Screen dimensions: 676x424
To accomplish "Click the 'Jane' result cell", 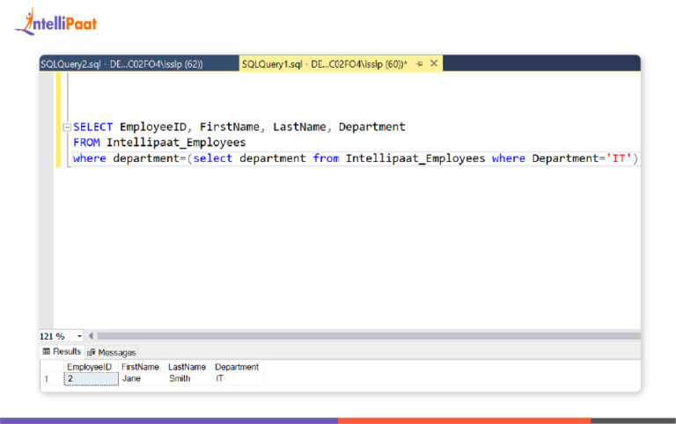I will 142,379.
